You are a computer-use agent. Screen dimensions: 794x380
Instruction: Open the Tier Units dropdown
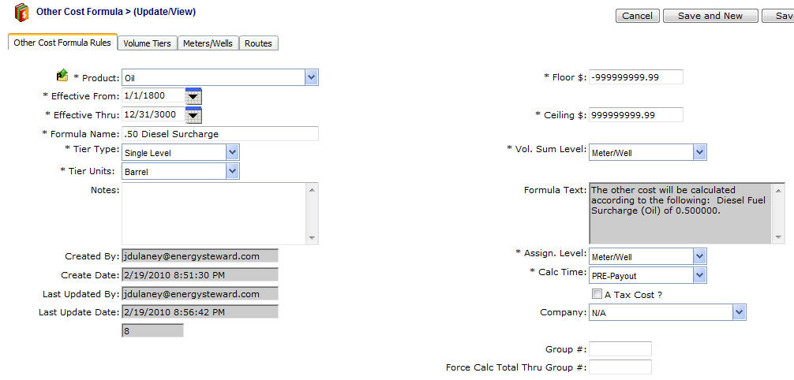click(232, 171)
